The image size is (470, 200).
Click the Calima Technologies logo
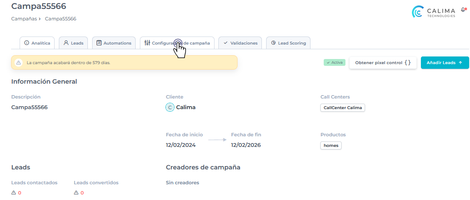(434, 12)
